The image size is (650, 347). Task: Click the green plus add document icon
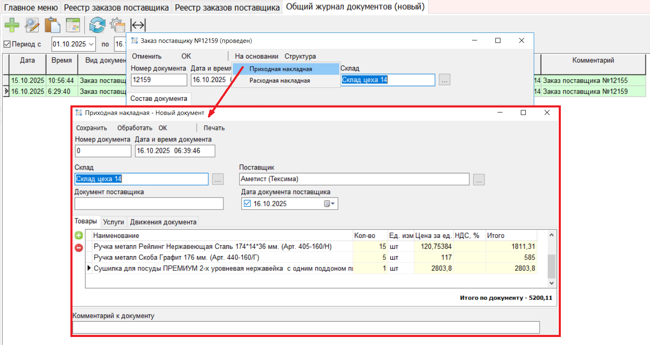tap(12, 25)
